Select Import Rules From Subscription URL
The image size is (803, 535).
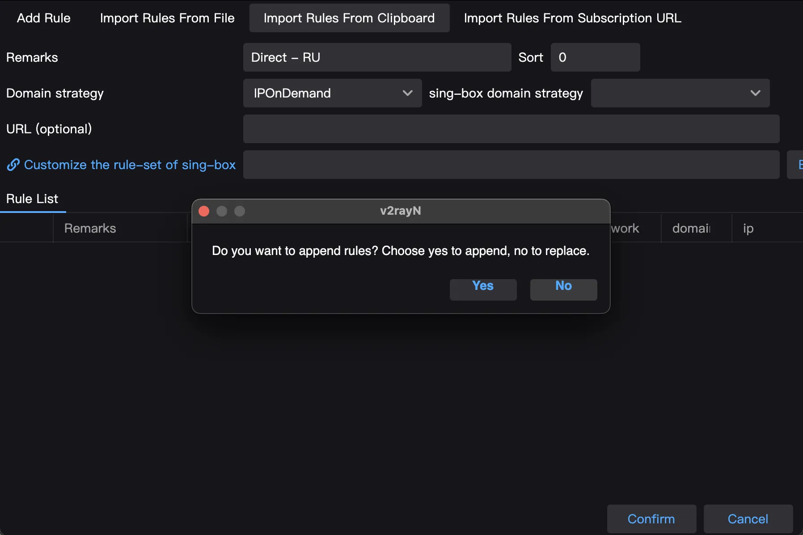[x=572, y=18]
